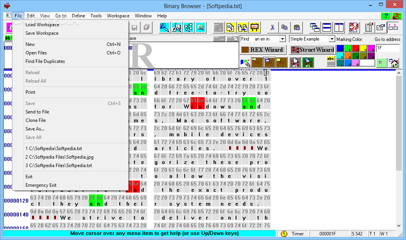This screenshot has width=406, height=240.
Task: Click the Copy icon in toolbar
Action: point(285,27)
